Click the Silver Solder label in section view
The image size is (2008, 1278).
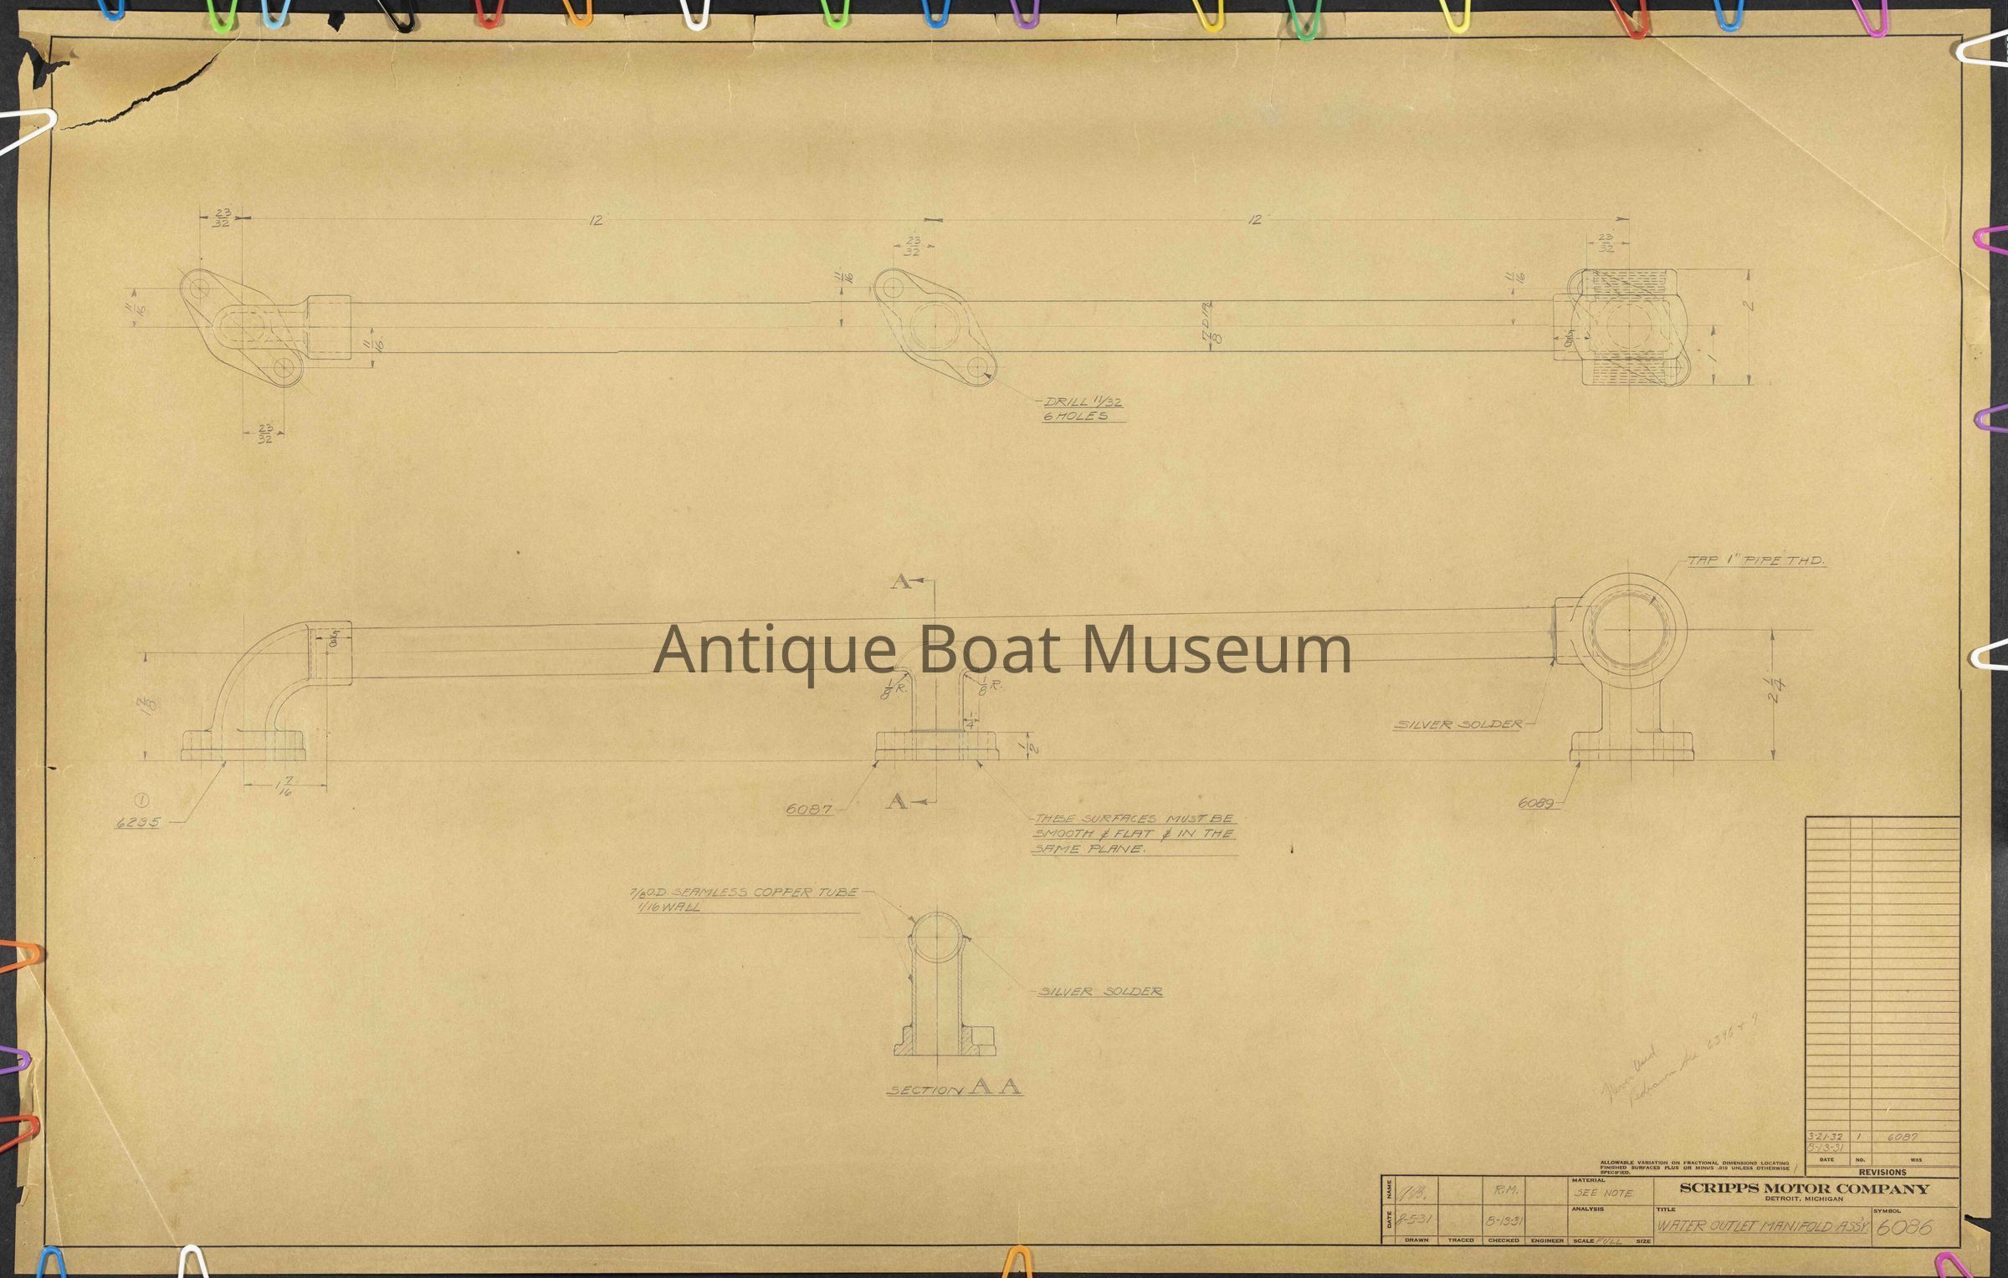click(1100, 992)
